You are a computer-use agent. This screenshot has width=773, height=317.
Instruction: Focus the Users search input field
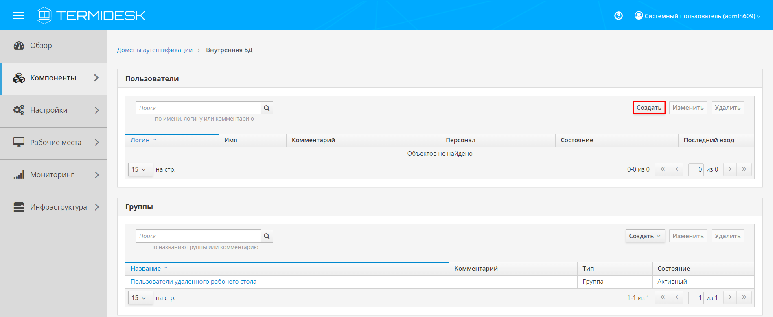pyautogui.click(x=198, y=108)
